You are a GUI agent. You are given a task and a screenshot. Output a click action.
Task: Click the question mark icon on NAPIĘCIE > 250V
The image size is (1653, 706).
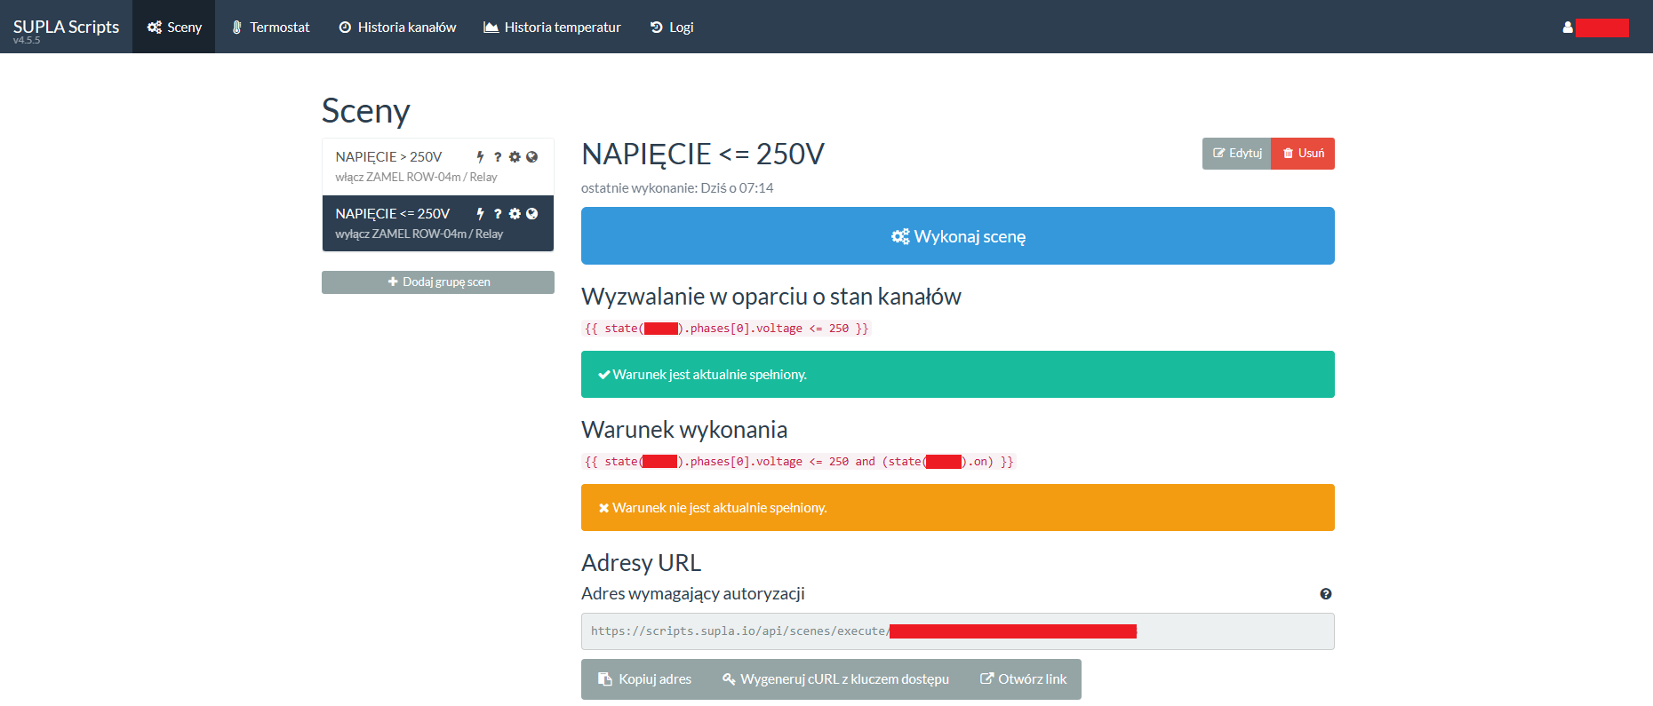tap(498, 157)
